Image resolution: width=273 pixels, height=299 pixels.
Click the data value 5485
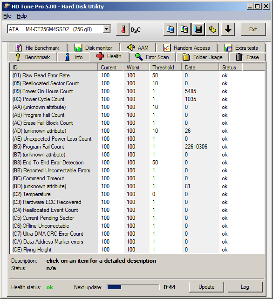click(191, 91)
